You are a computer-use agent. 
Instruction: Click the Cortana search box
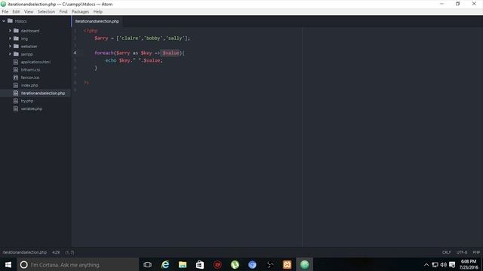click(78, 264)
